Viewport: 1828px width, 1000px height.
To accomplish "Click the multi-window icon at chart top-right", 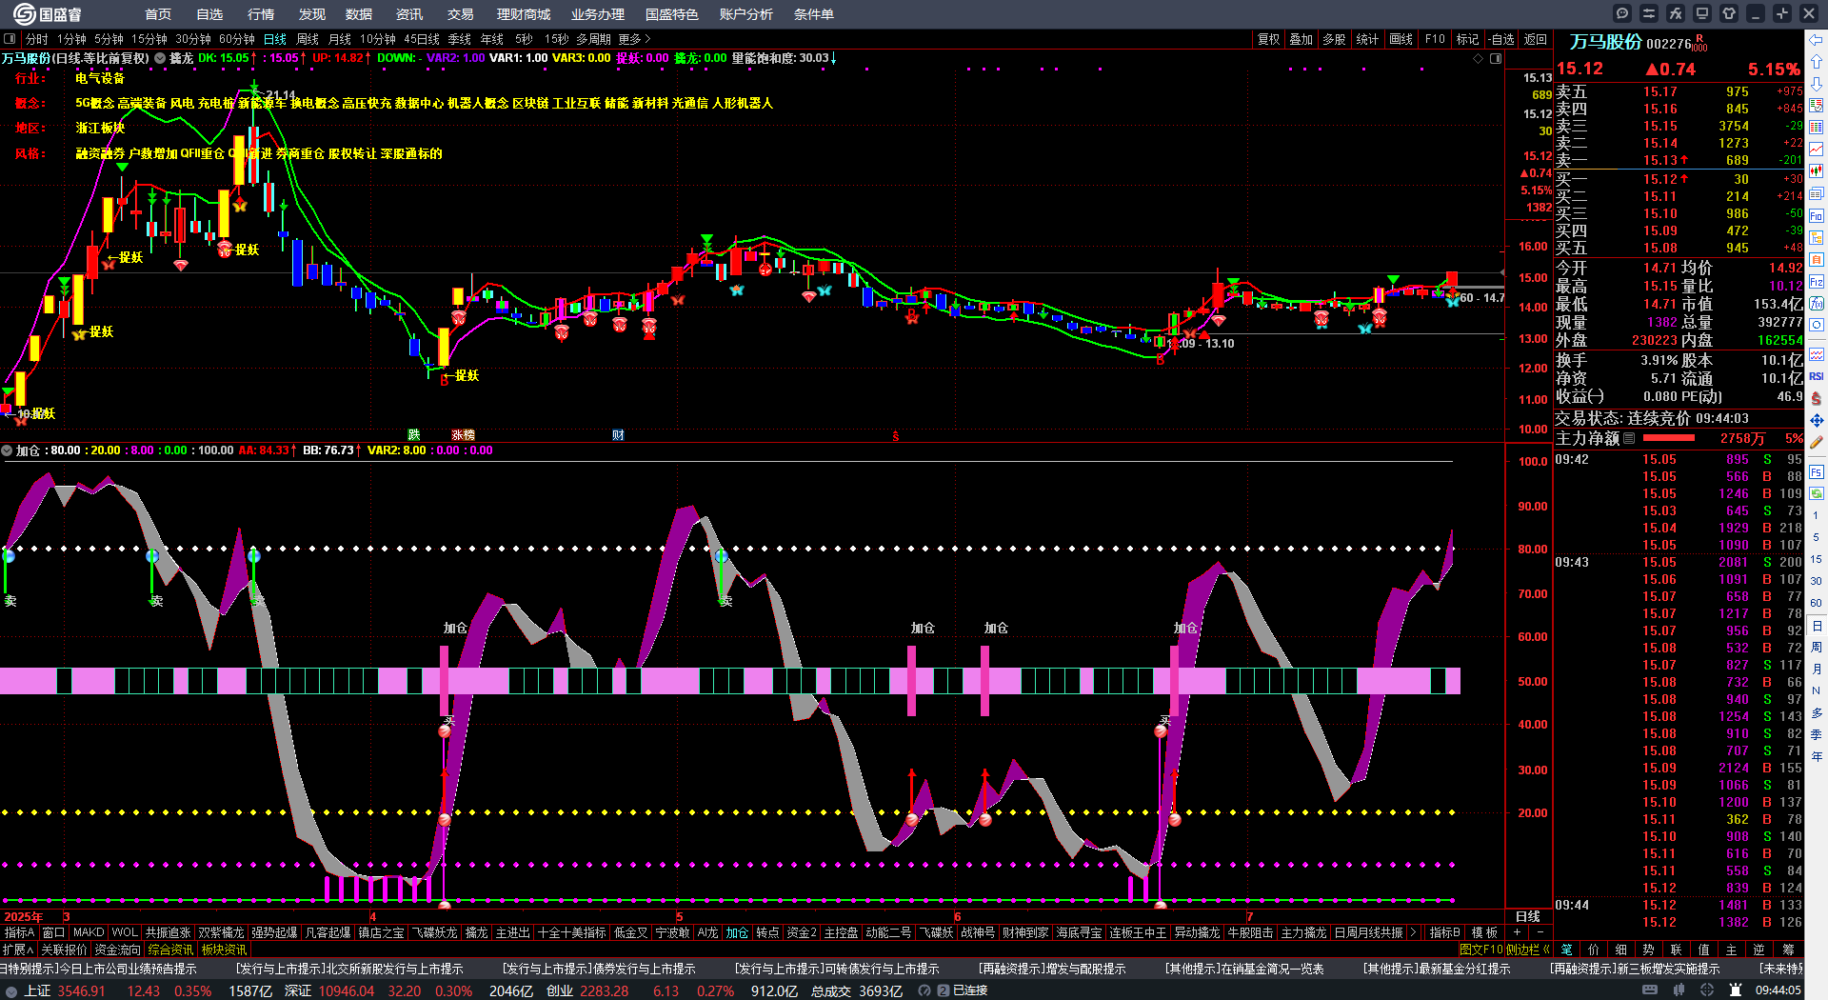I will tap(1496, 59).
